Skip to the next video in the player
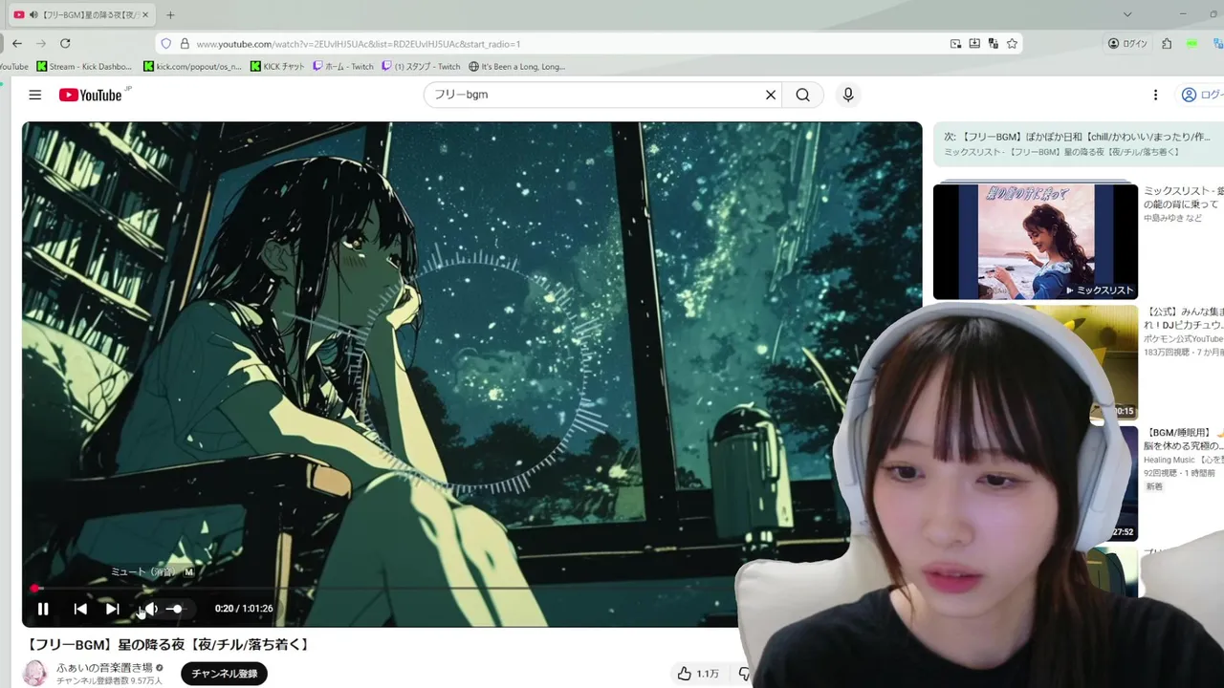The height and width of the screenshot is (688, 1224). [112, 609]
